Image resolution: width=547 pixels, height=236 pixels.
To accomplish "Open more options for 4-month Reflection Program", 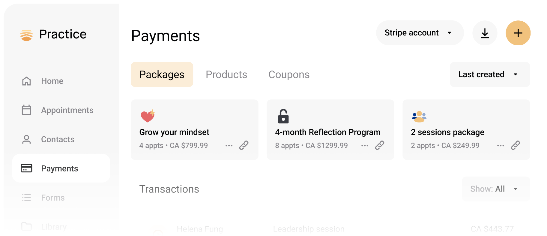I will [365, 146].
